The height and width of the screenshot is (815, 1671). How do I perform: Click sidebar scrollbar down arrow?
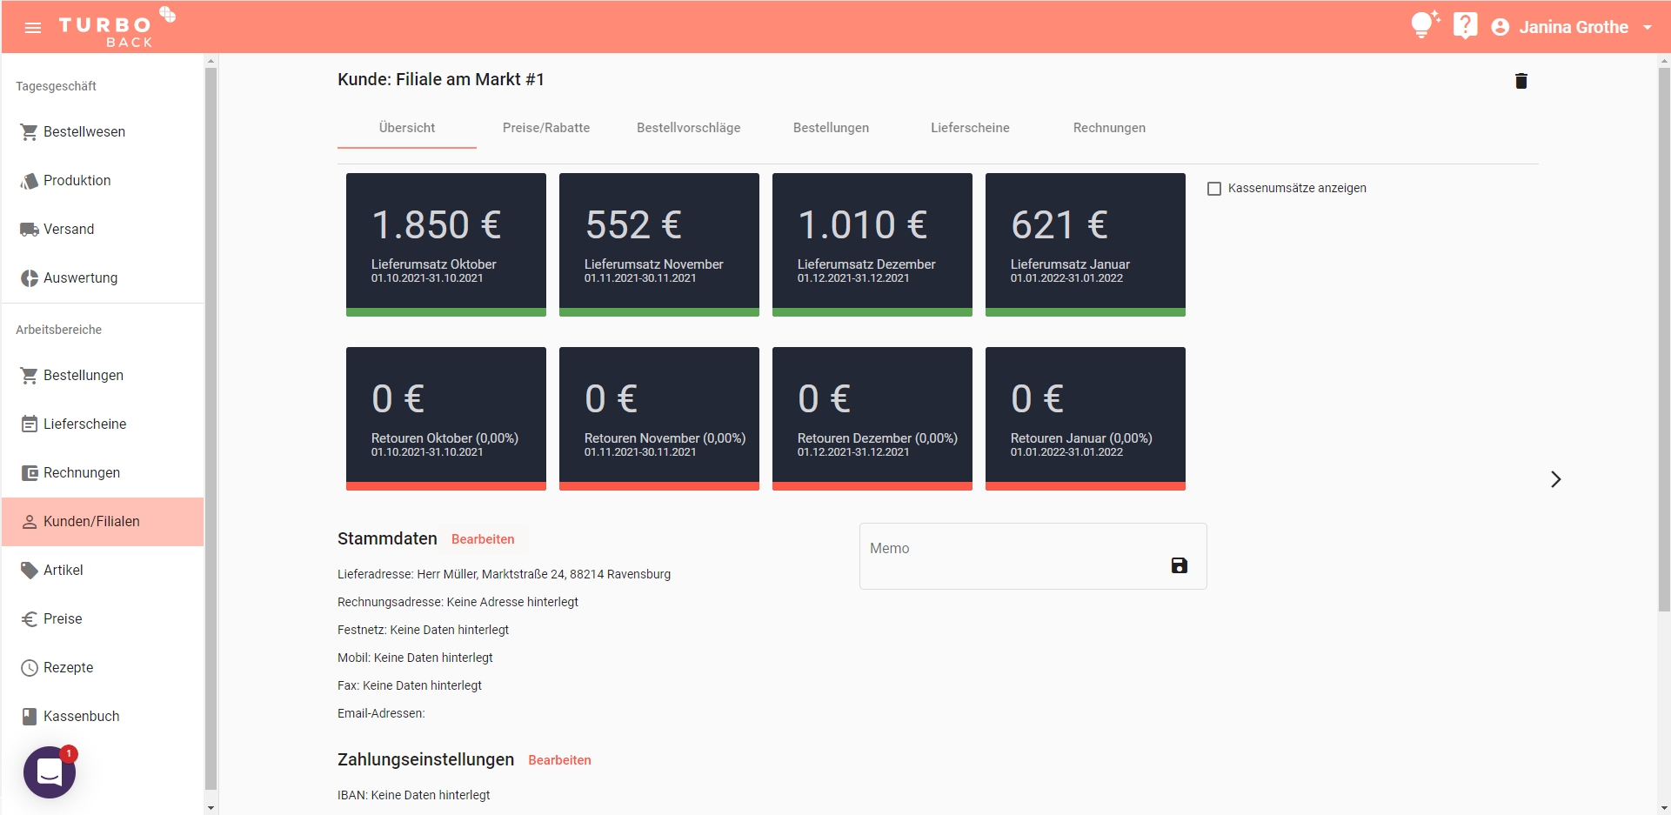211,808
